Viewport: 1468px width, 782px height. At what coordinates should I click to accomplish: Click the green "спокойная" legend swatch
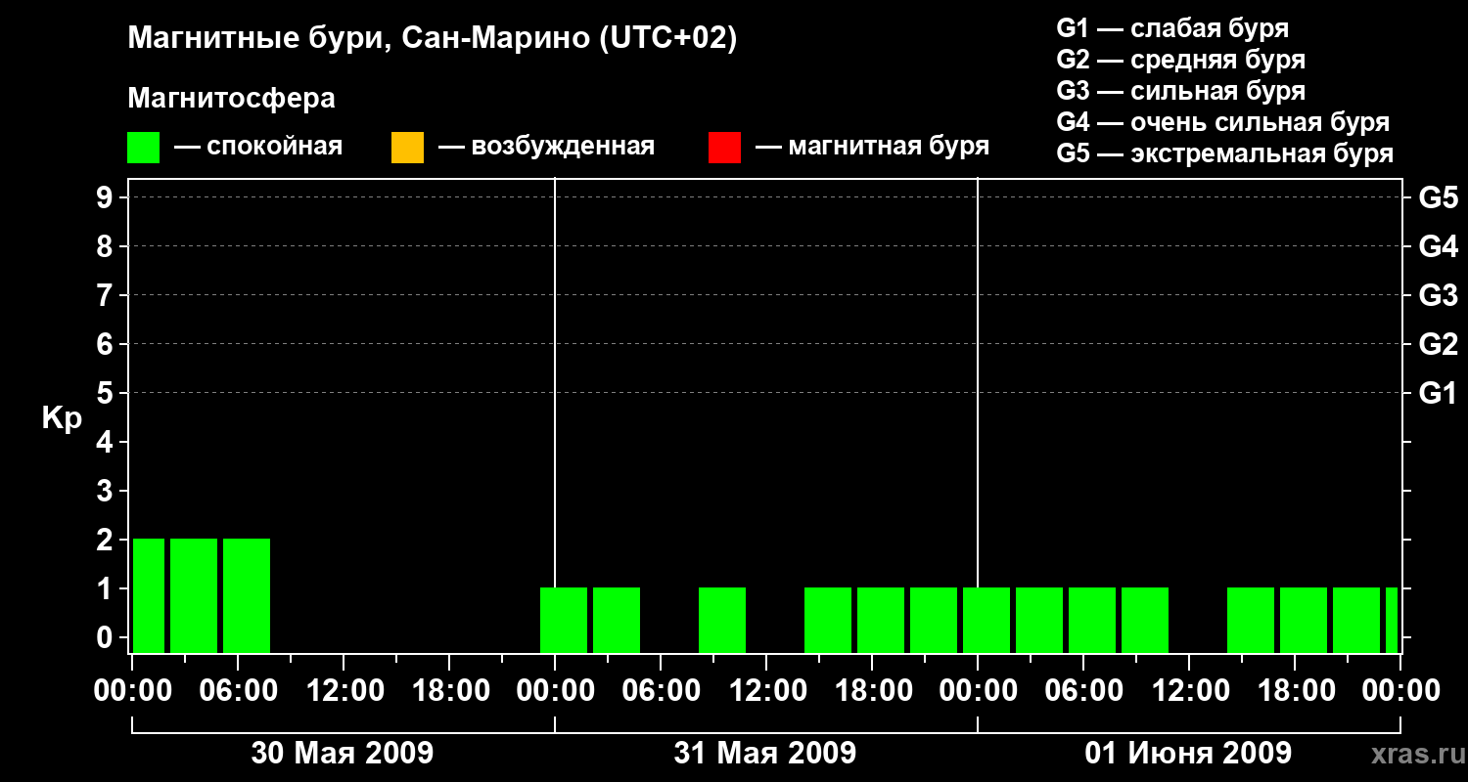click(143, 148)
